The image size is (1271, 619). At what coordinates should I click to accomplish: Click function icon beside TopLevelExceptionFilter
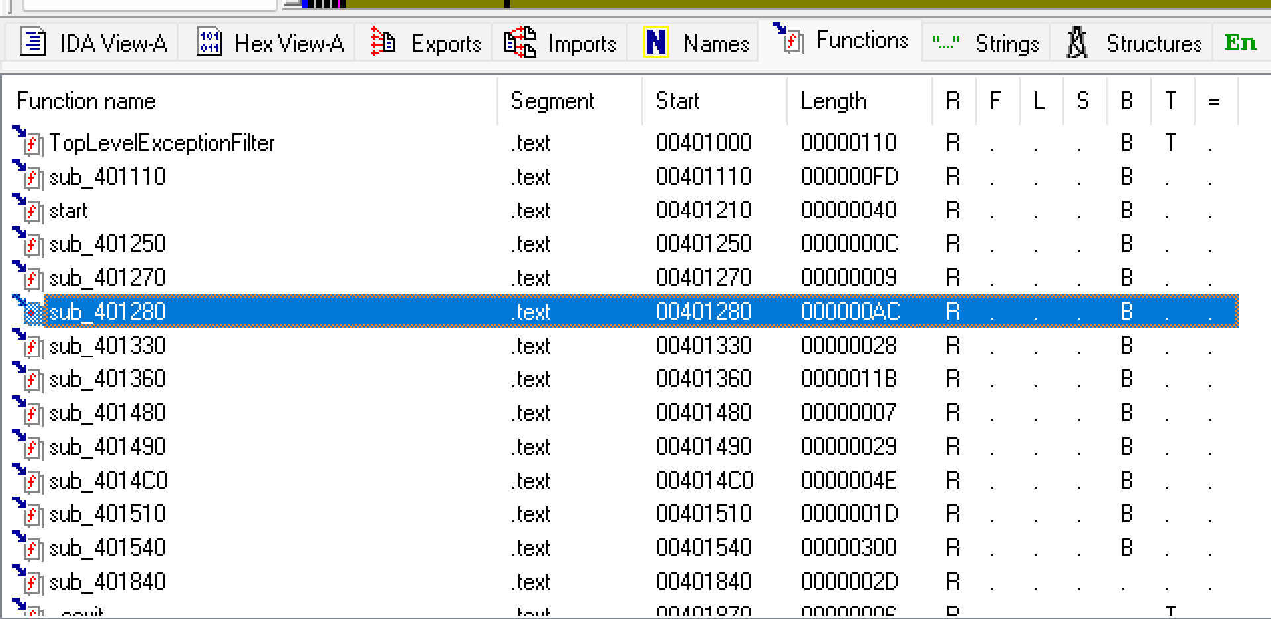coord(28,141)
